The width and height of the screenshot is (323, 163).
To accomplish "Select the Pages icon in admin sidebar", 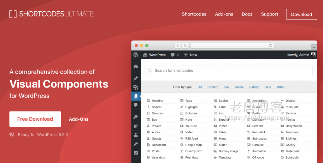I will coord(136,96).
